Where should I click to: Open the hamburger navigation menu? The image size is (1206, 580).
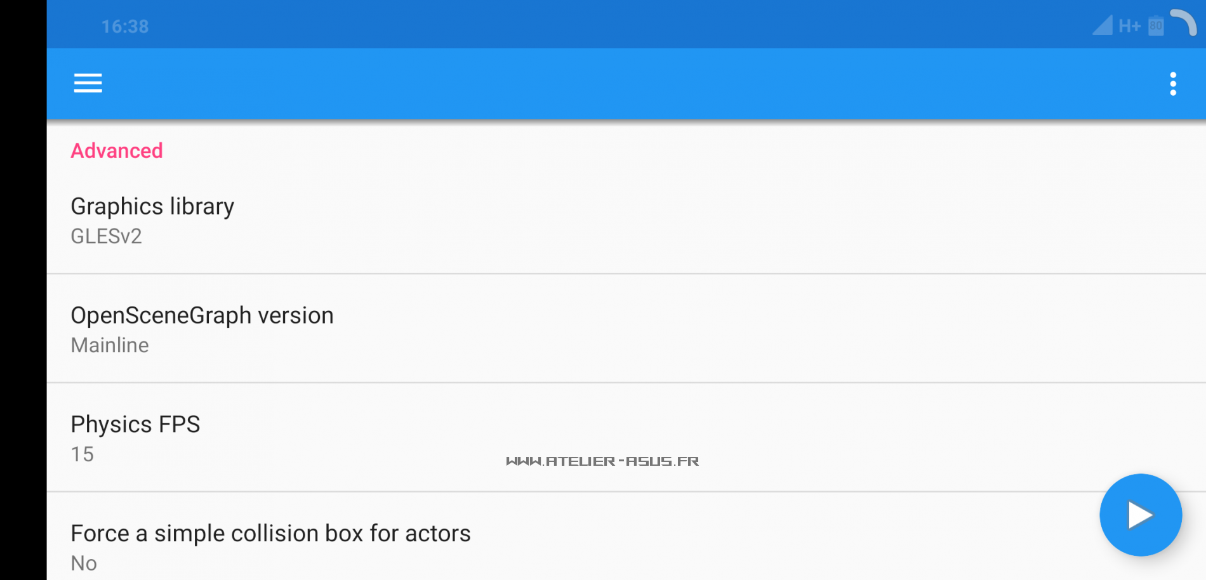pos(88,83)
